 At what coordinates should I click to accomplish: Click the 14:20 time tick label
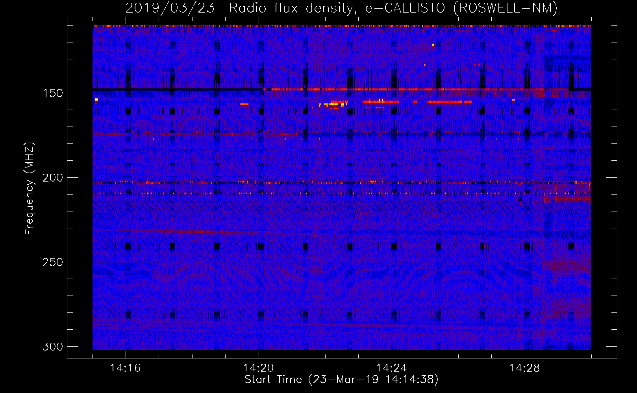259,368
